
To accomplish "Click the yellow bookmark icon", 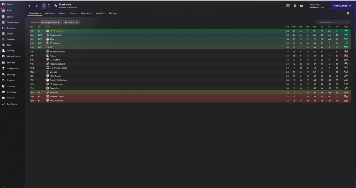I will (x=348, y=13).
